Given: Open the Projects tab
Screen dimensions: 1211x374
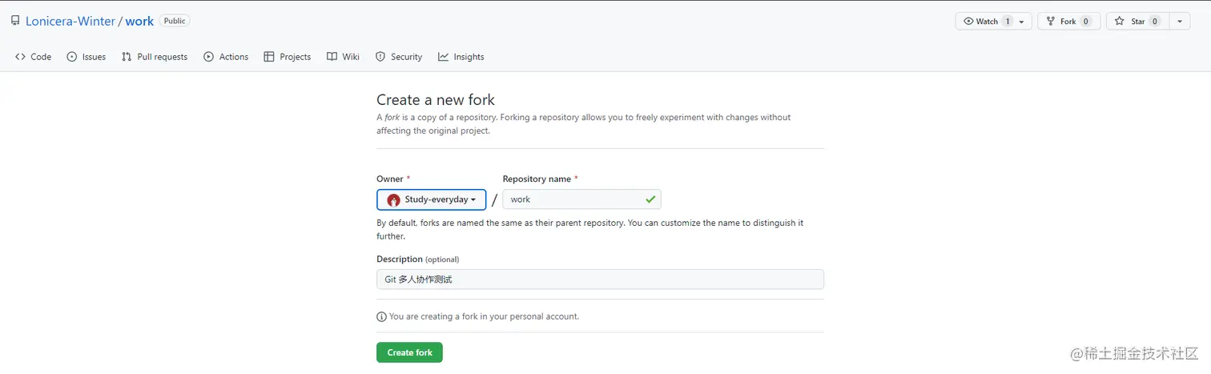Looking at the screenshot, I should [x=287, y=57].
